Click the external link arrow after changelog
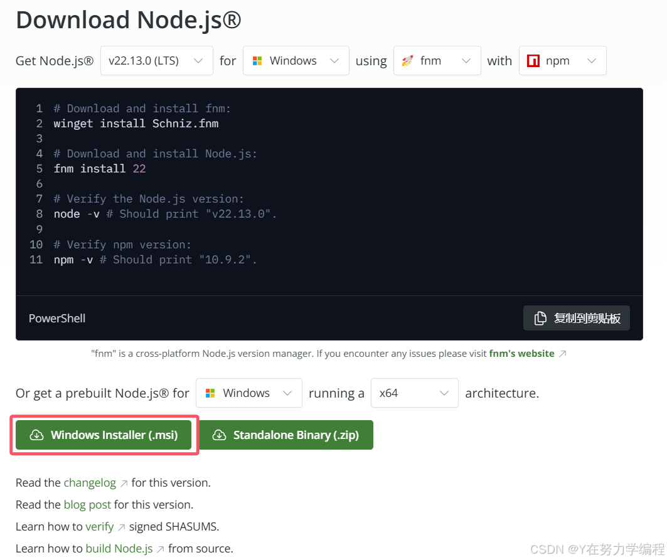Image resolution: width=667 pixels, height=560 pixels. coord(124,483)
